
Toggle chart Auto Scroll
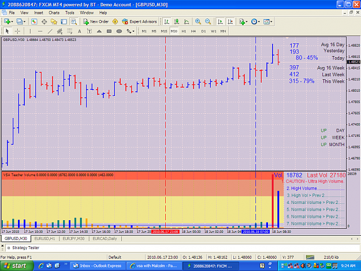(220, 21)
